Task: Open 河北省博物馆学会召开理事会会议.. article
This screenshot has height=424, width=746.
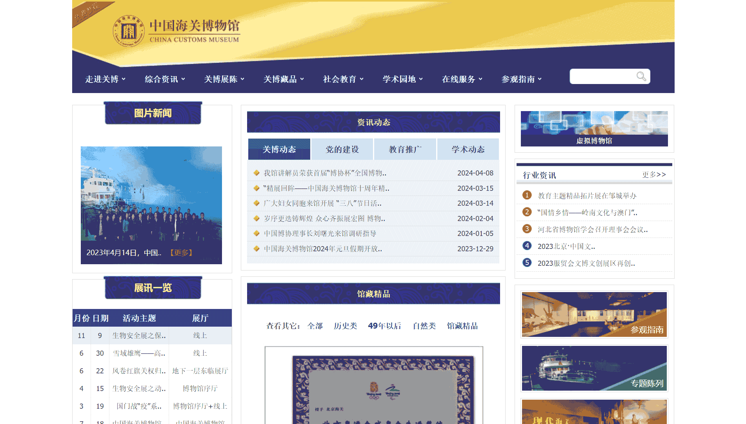Action: coord(592,229)
